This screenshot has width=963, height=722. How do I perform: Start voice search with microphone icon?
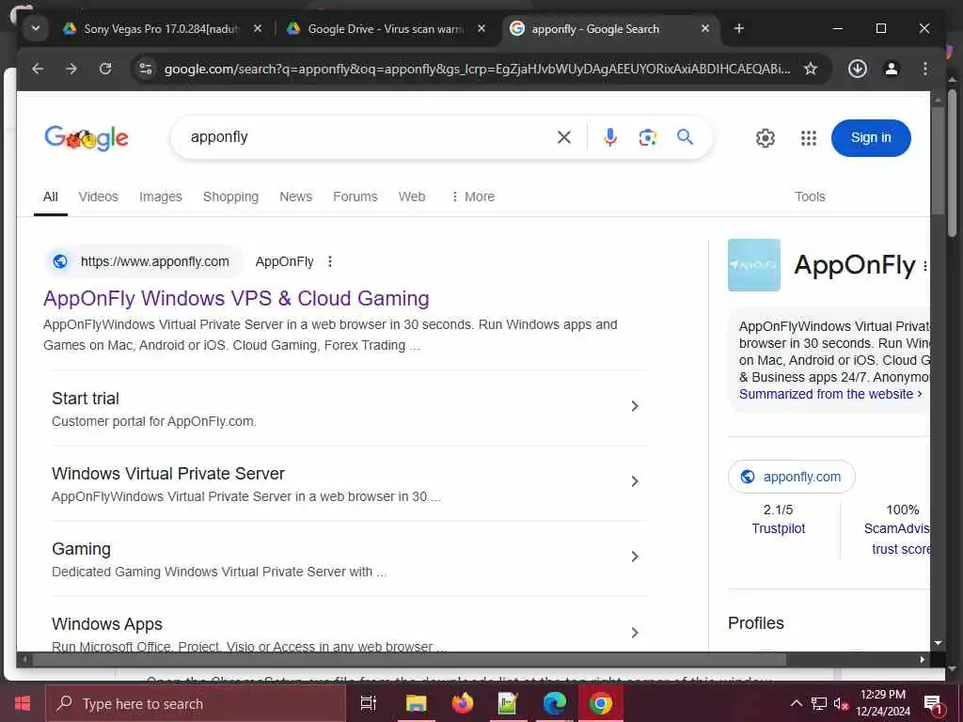609,137
